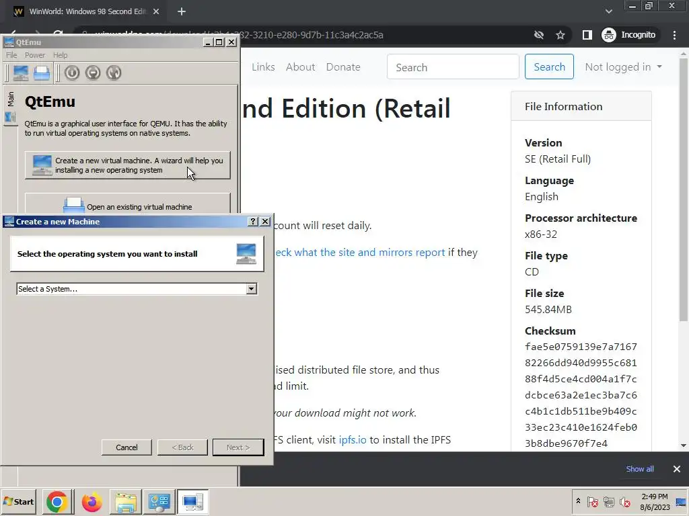
Task: Close the Create a new Machine dialog
Action: [265, 222]
